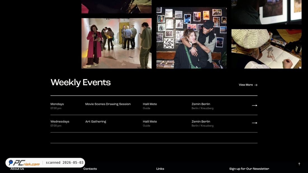
Task: Open the Art Gathering event
Action: tap(96, 122)
